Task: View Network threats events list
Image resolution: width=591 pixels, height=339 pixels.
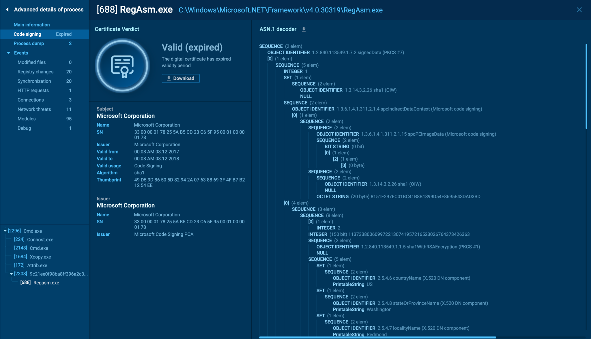Action: 34,109
